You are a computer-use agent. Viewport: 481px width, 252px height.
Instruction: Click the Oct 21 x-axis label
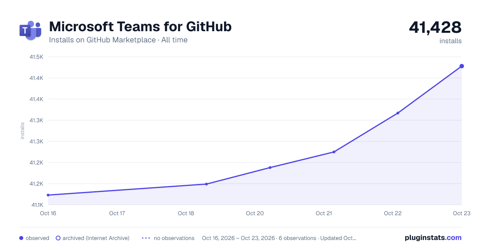pos(324,213)
